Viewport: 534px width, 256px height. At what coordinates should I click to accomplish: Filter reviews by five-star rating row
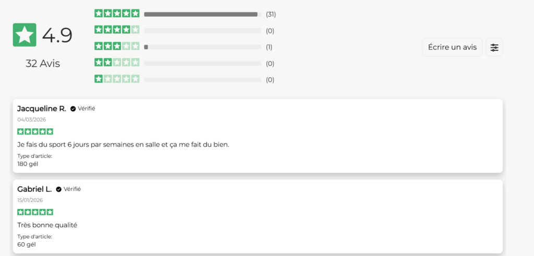(117, 14)
